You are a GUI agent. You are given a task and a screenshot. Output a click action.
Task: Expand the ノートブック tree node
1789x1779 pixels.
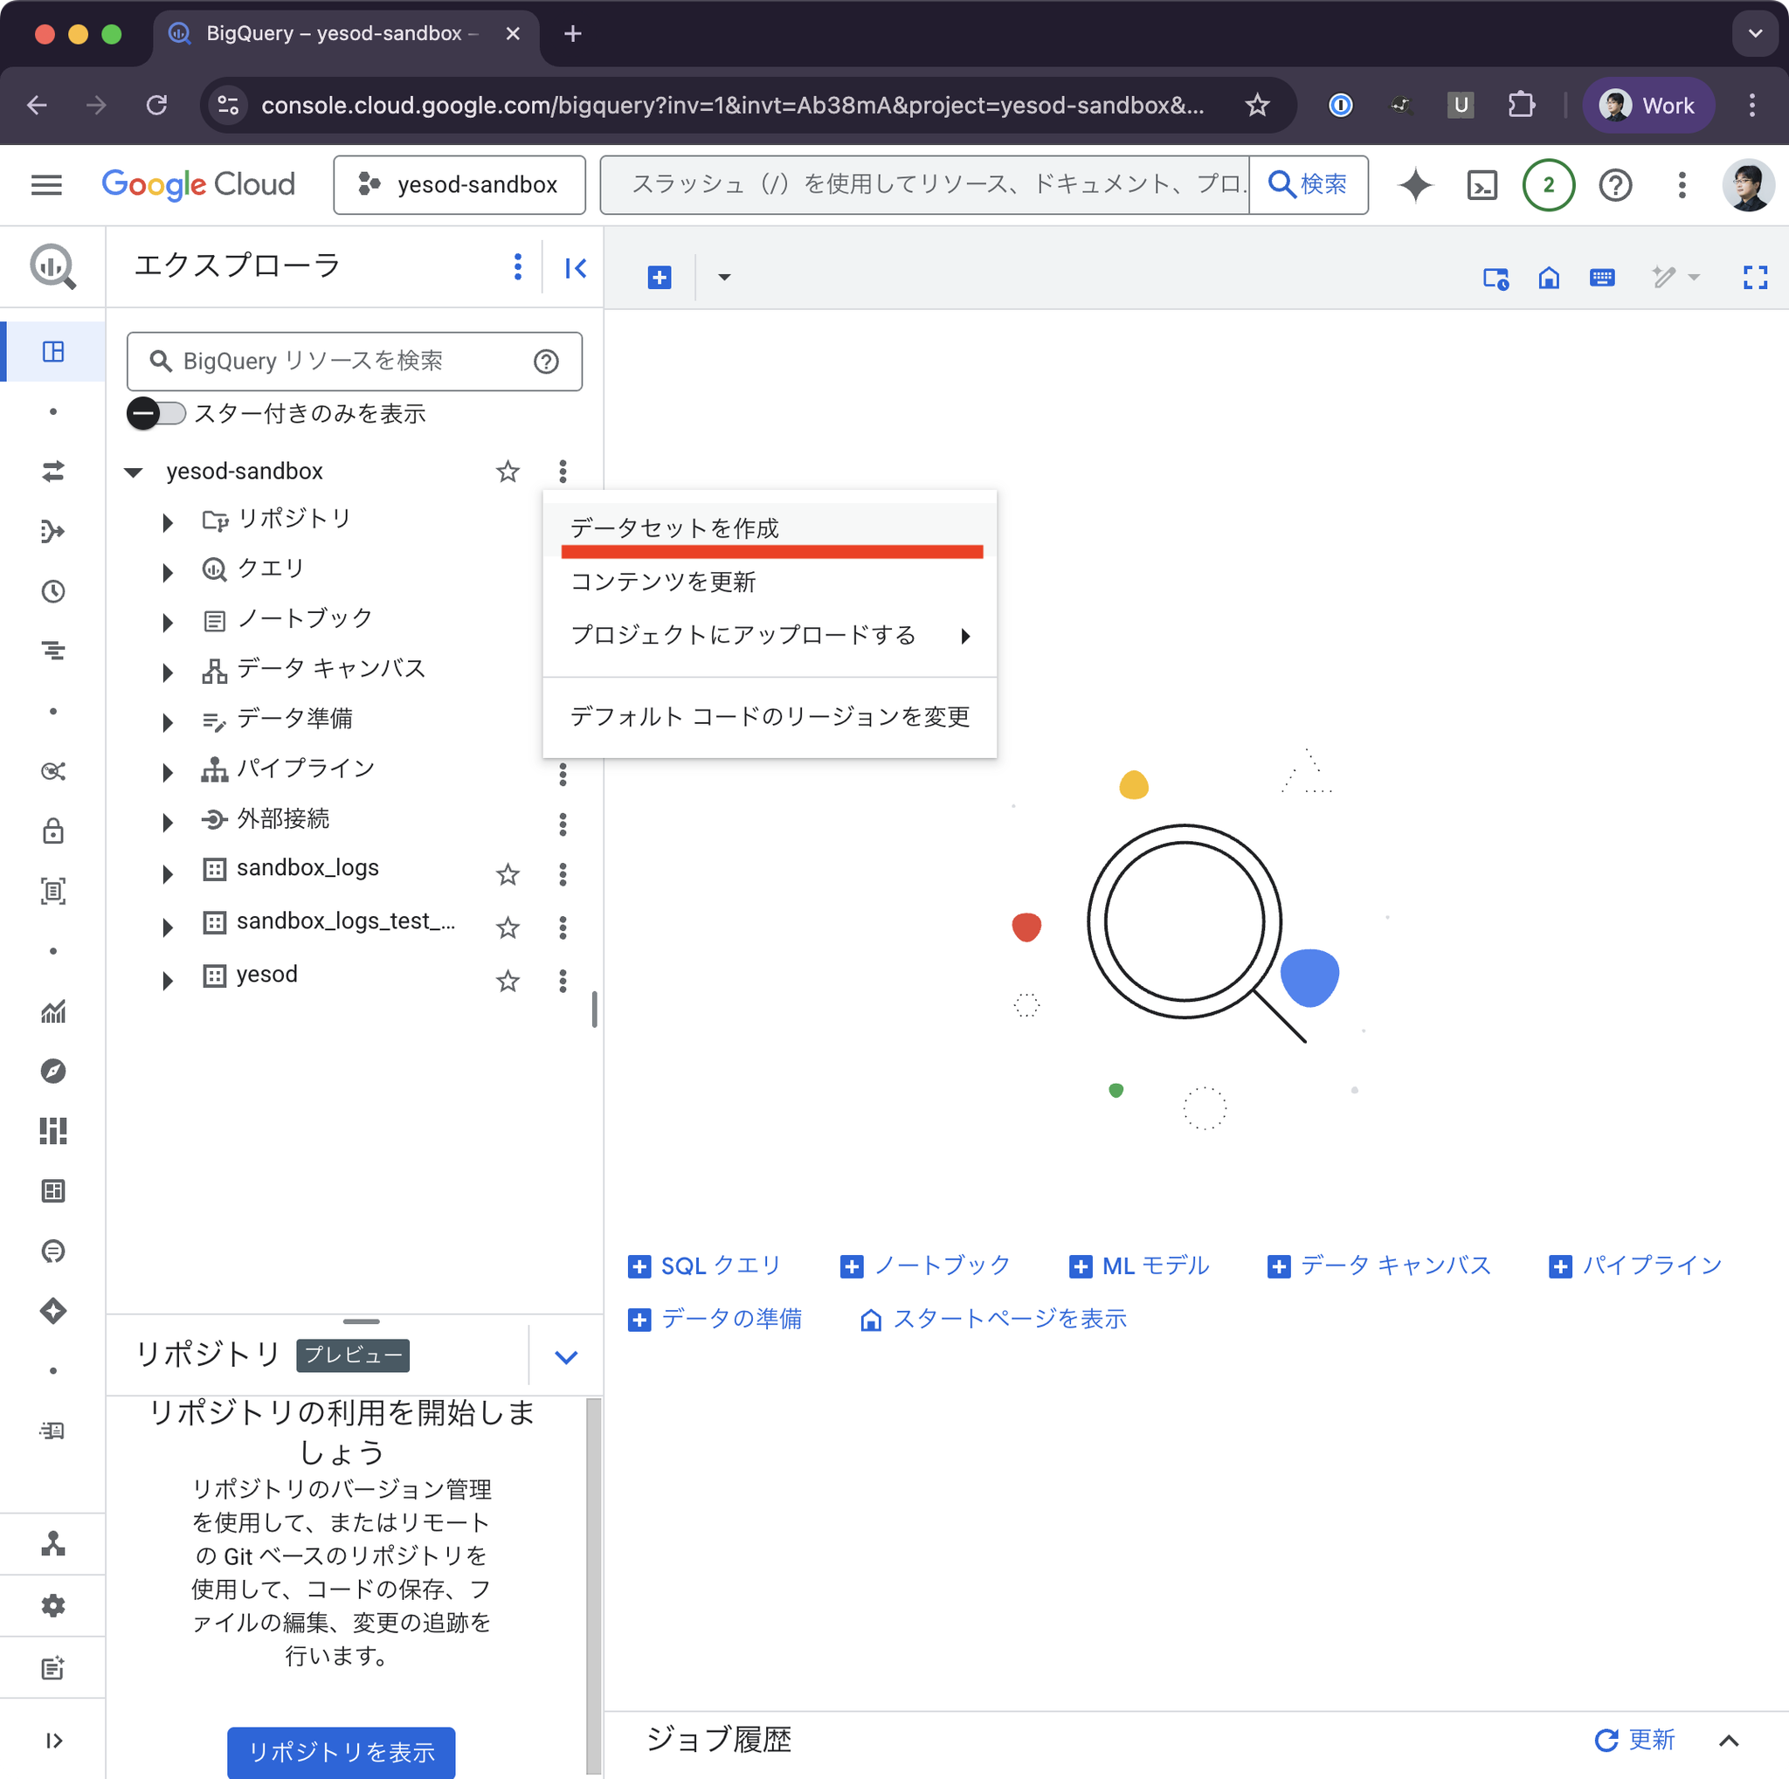pos(167,622)
